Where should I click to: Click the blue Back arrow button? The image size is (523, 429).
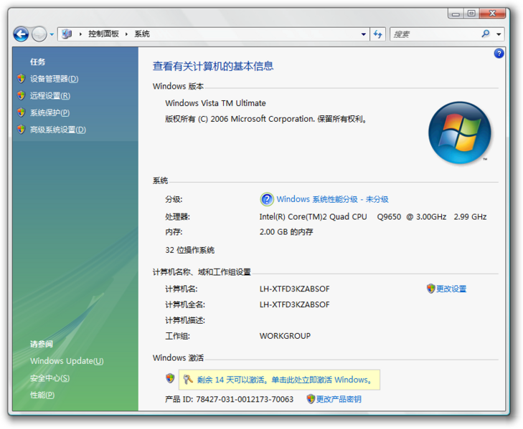[21, 34]
